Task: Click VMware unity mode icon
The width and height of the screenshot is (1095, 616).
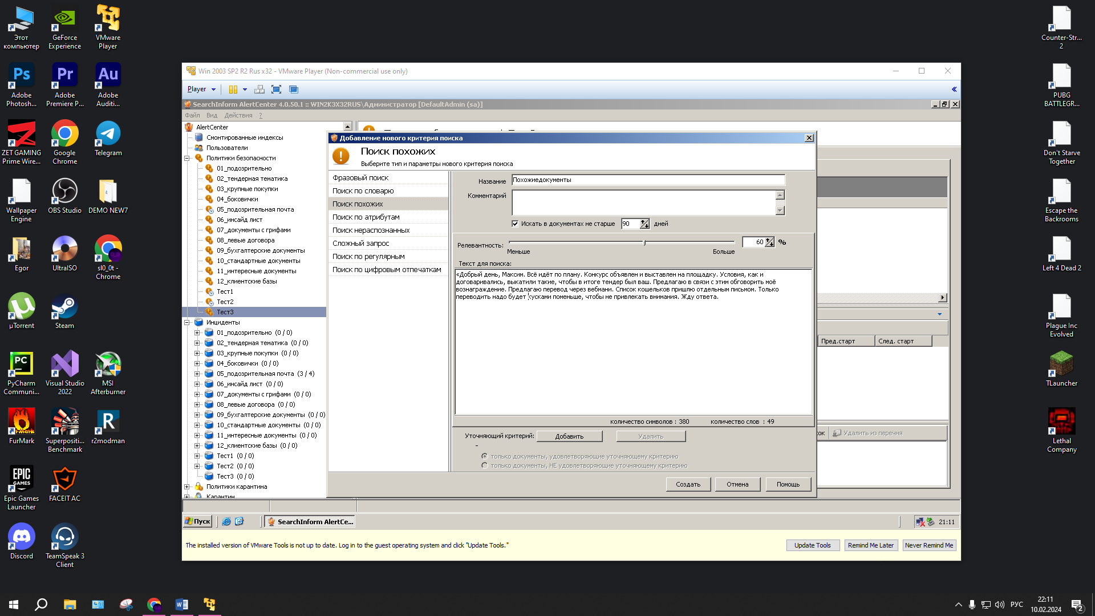Action: click(x=294, y=90)
